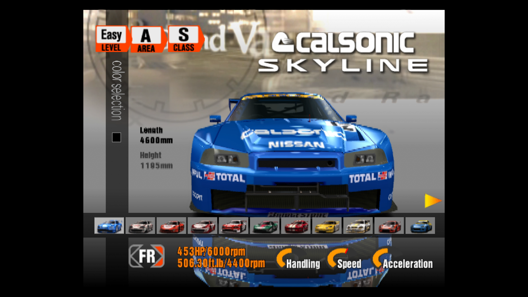528x297 pixels.
Task: Click the Calsonic Skyline title logo
Action: (x=343, y=52)
